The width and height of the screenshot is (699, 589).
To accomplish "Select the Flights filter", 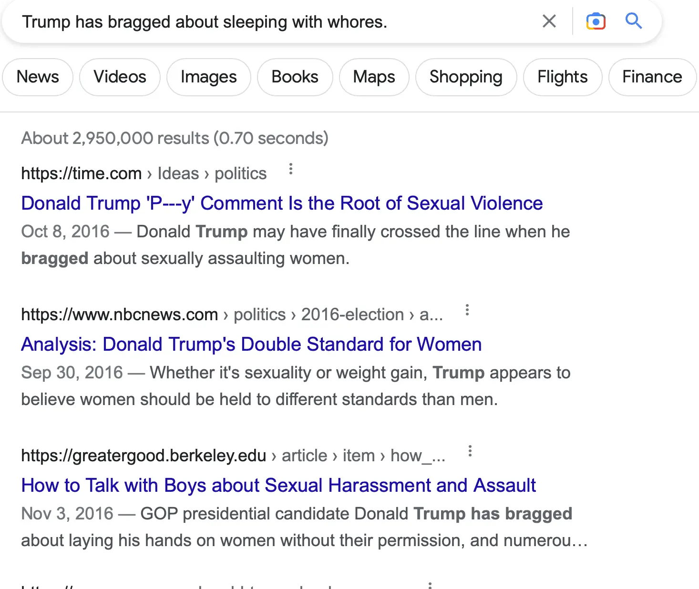I will pyautogui.click(x=562, y=77).
